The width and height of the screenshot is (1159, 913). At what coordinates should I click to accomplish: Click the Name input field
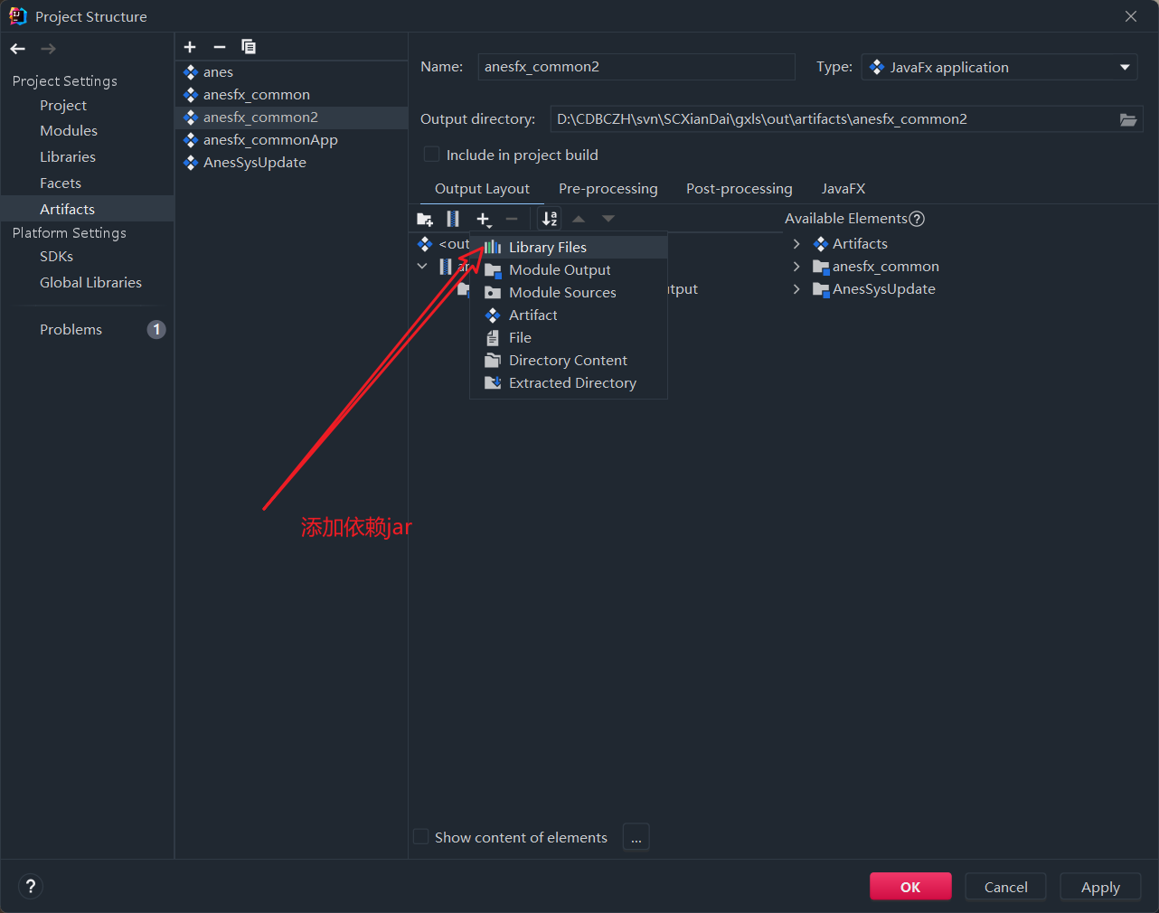click(x=636, y=67)
